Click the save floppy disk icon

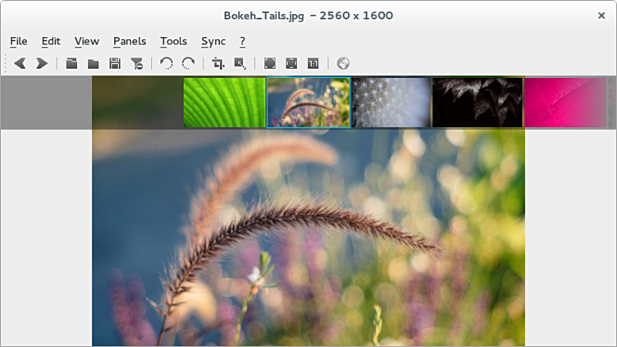point(115,63)
